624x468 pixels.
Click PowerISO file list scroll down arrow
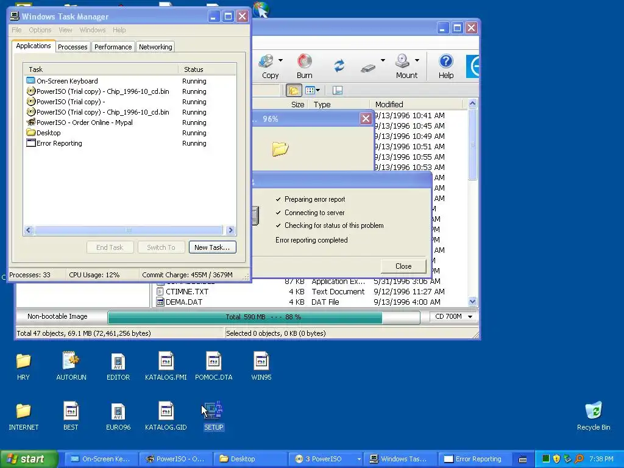pos(472,301)
